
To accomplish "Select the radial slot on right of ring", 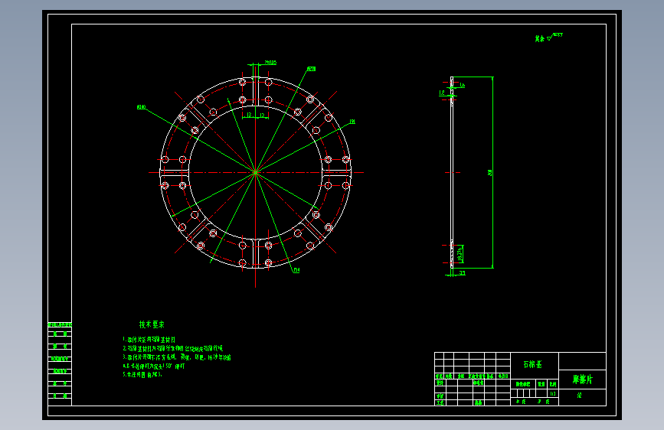I will click(x=337, y=172).
